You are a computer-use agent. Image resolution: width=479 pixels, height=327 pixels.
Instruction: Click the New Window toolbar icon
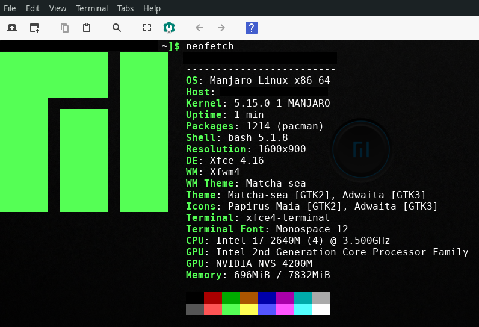[34, 28]
